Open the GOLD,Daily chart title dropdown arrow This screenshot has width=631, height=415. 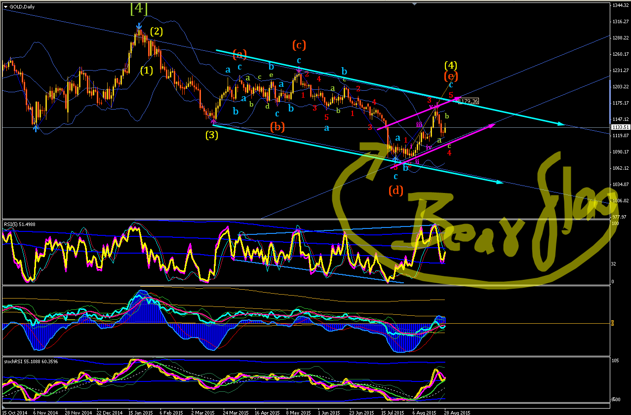[5, 6]
